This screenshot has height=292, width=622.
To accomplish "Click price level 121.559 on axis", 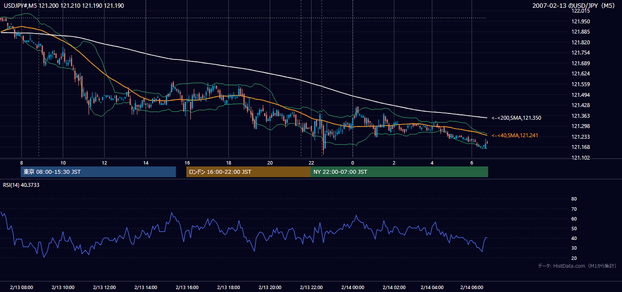I will (580, 84).
